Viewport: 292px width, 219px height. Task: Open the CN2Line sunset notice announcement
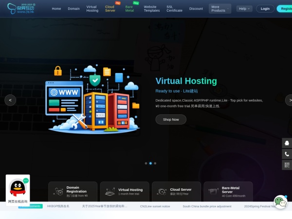(155, 206)
